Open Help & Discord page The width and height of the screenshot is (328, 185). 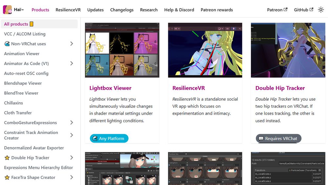pyautogui.click(x=179, y=10)
